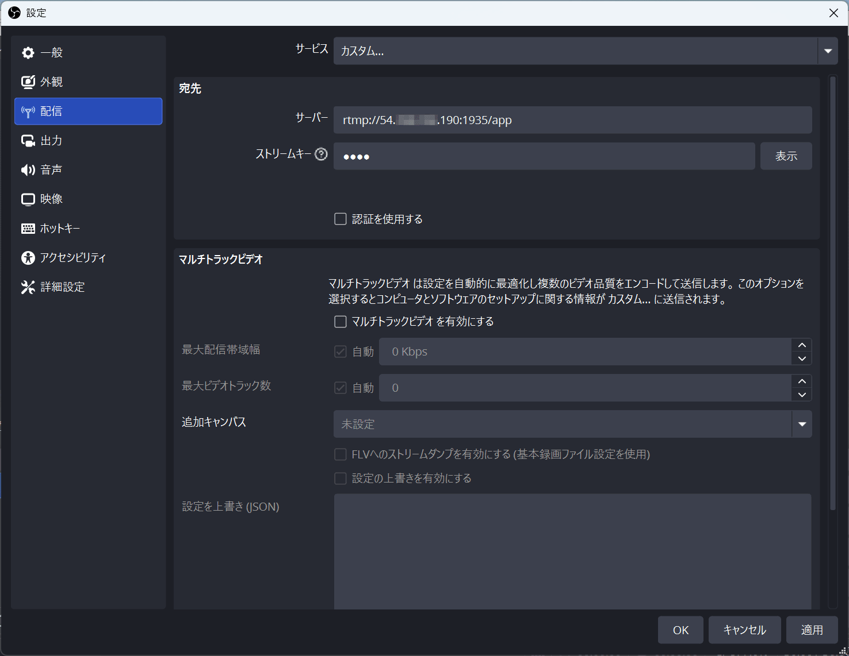Open the サービス dropdown showing カスタム...

click(x=586, y=51)
